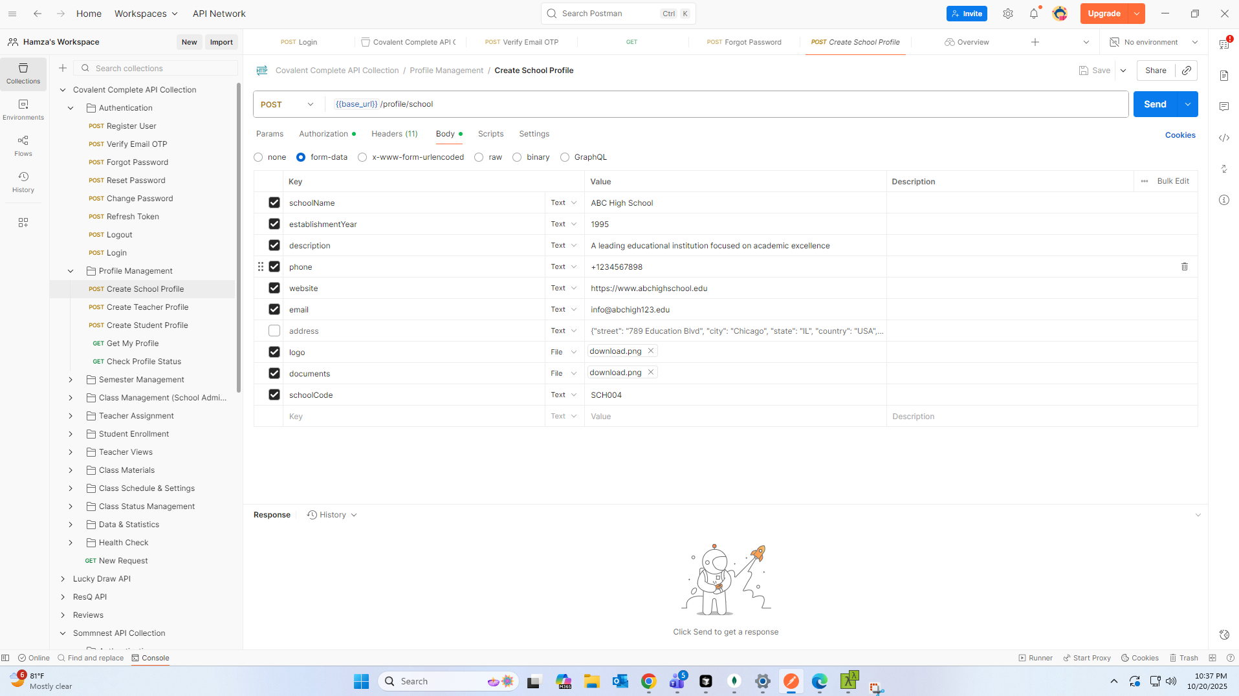Open the request info icon in right sidebar

(1224, 200)
